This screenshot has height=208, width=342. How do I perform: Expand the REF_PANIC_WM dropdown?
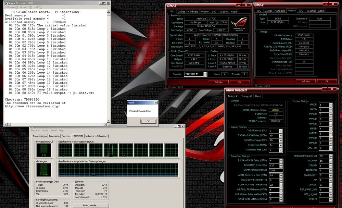point(331,189)
